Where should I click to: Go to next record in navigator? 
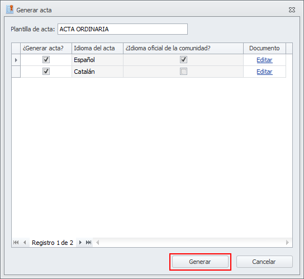(x=80, y=242)
